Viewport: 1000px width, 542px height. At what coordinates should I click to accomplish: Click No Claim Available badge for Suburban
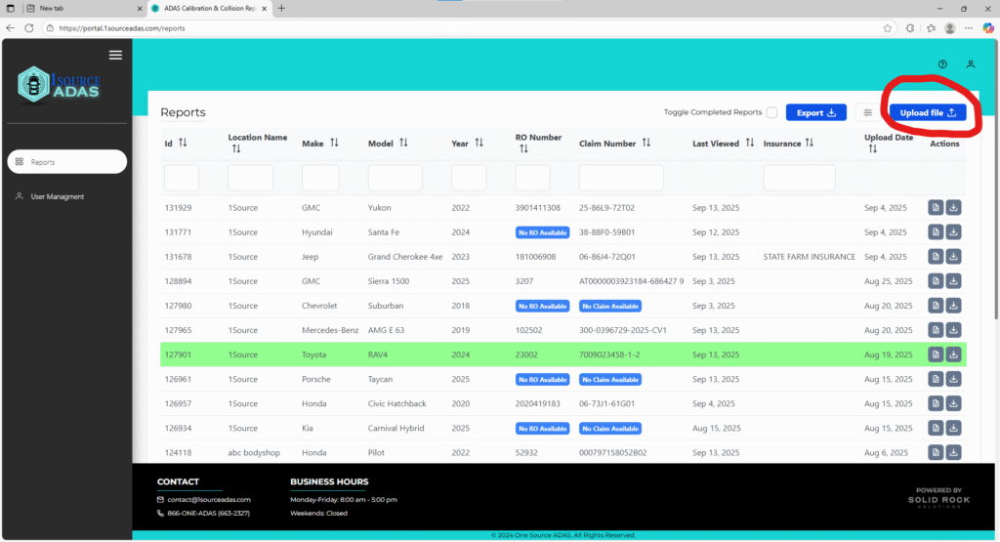[610, 306]
